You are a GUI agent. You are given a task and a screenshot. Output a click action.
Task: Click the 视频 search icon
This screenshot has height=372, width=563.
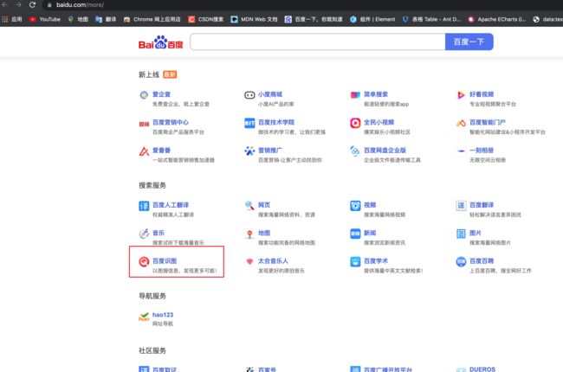pos(355,206)
